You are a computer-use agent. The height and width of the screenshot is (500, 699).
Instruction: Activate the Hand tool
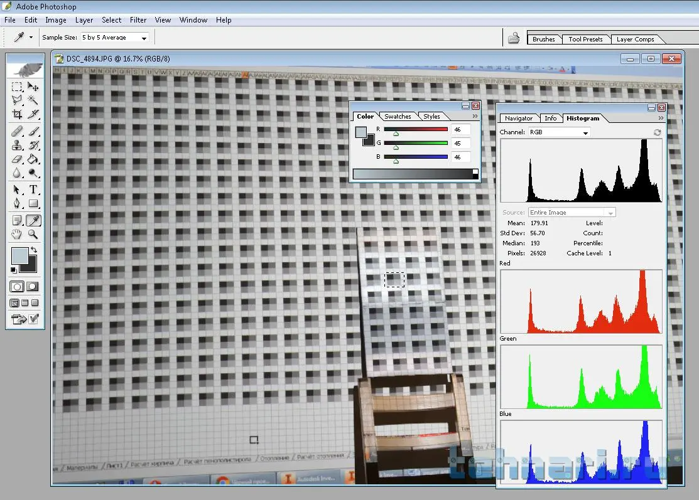(17, 235)
